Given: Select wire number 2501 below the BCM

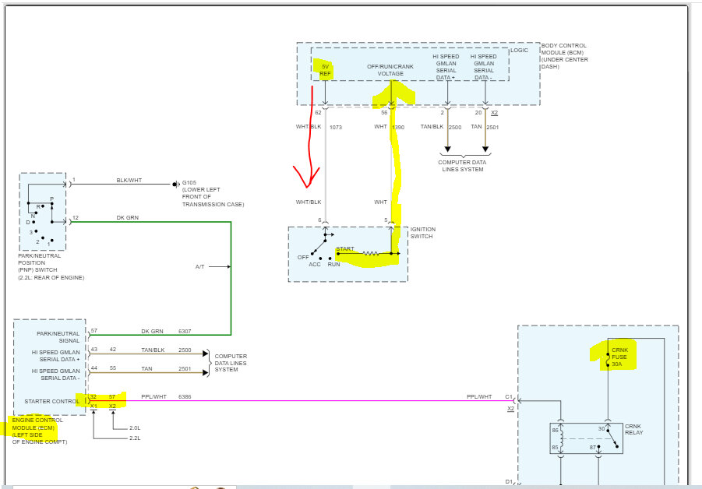Looking at the screenshot, I should pos(492,128).
